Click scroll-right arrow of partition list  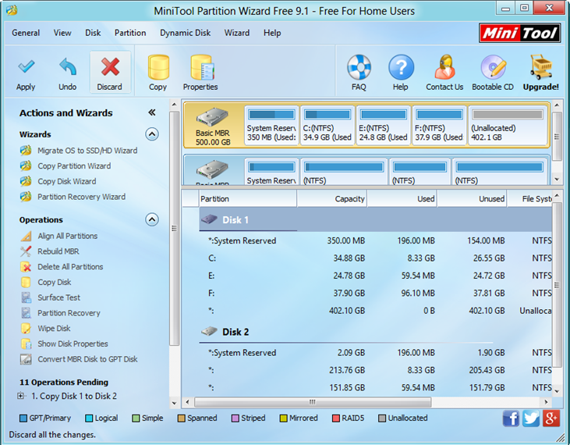(x=546, y=402)
